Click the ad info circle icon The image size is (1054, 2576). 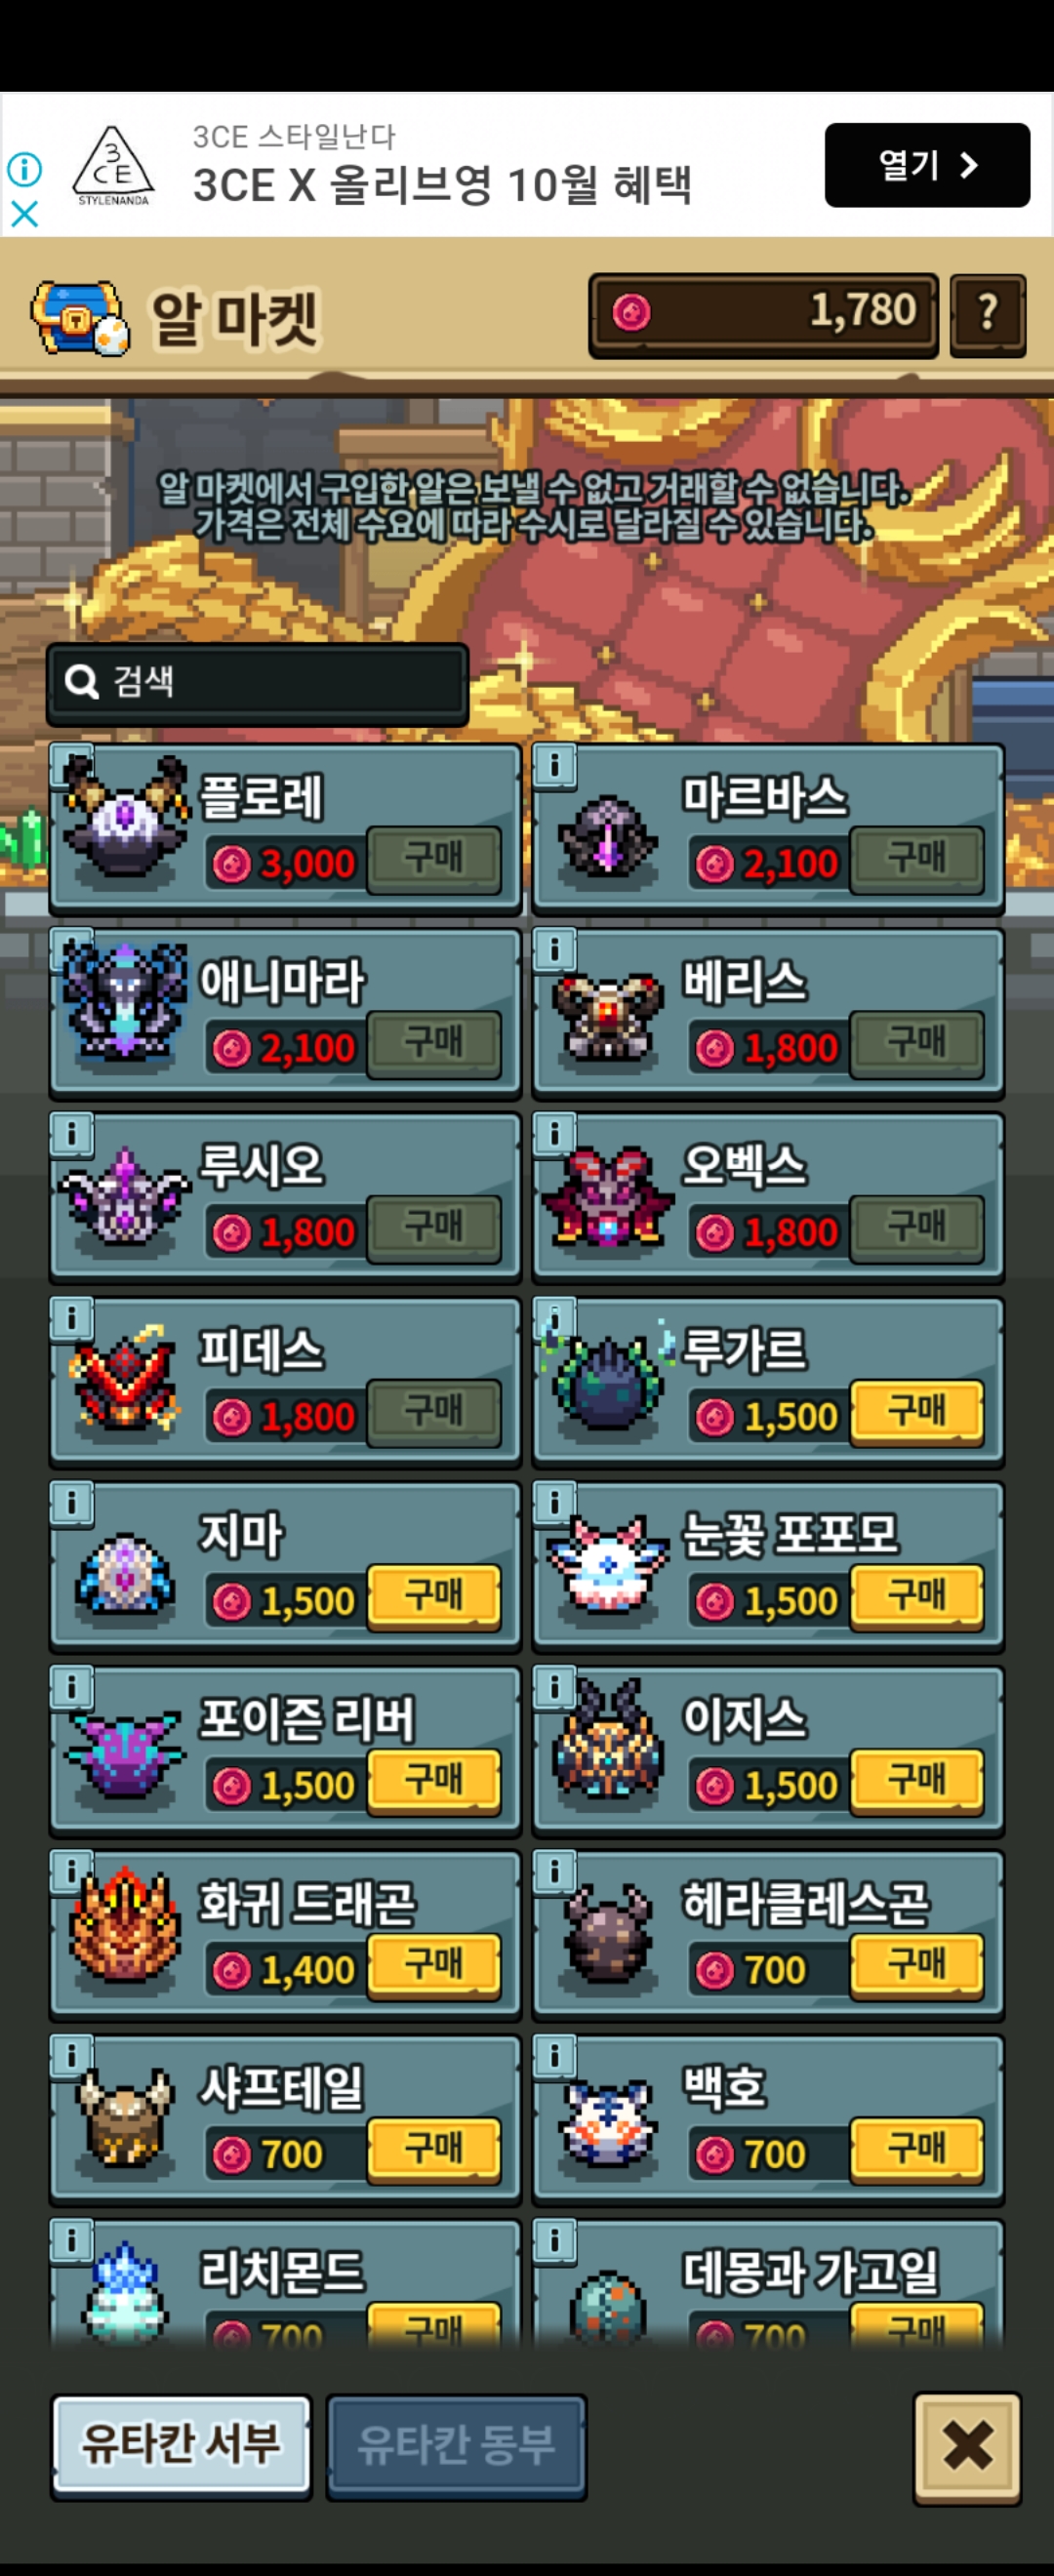coord(24,169)
